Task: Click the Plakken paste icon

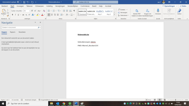Action: (4, 11)
